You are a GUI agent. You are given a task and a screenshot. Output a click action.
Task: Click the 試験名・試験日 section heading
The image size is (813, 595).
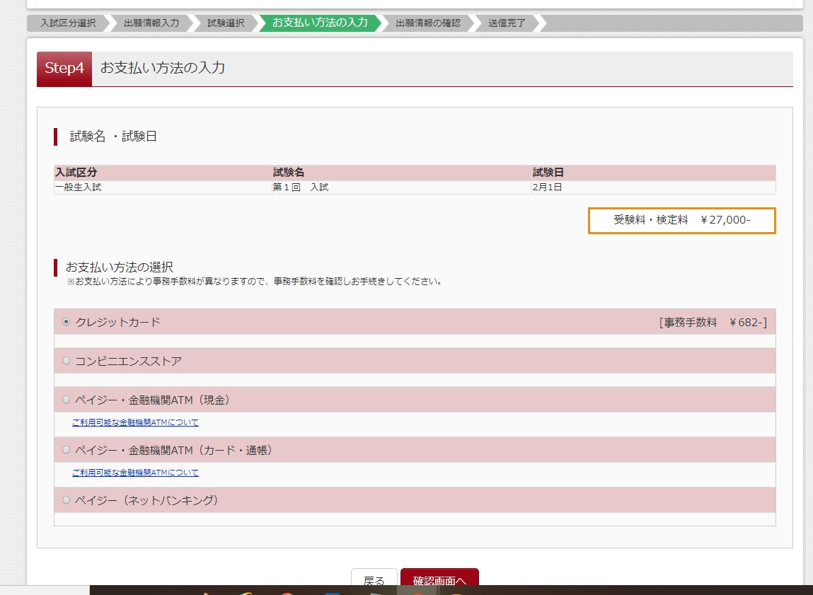113,137
